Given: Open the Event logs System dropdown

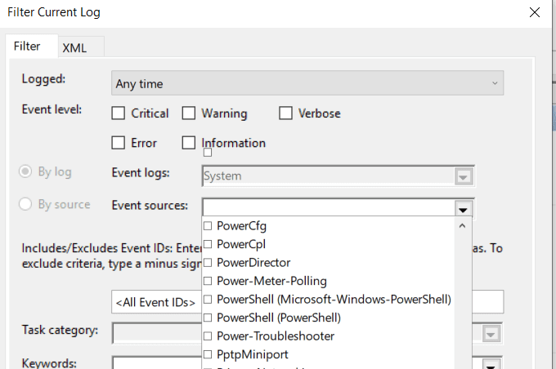Looking at the screenshot, I should point(464,176).
